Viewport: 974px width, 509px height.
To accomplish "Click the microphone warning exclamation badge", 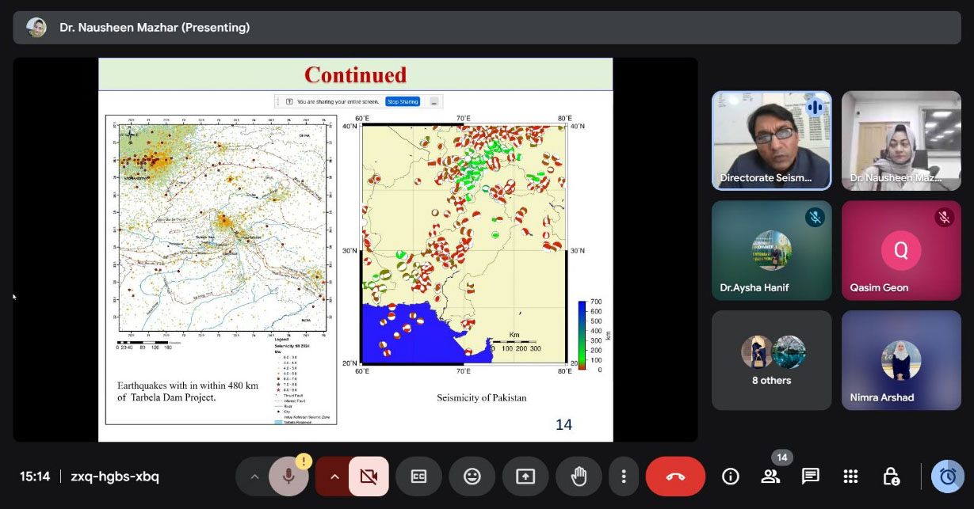I will [304, 461].
